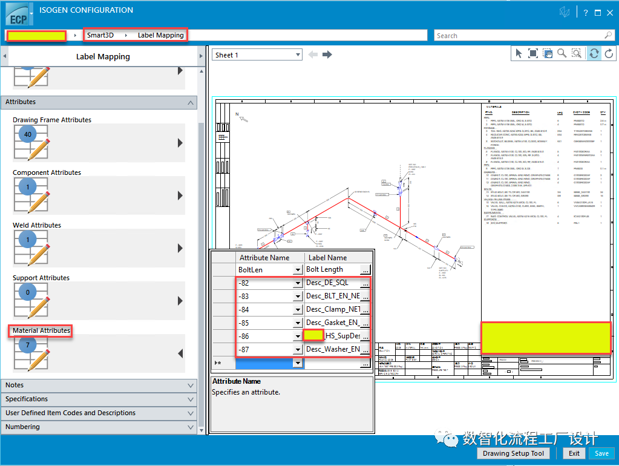Expand Weld Attributes with right arrow
This screenshot has height=466, width=619.
coord(180,248)
